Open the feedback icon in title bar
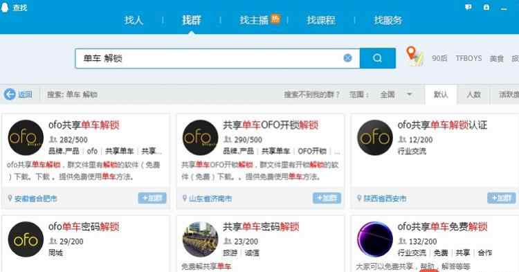The image size is (519, 272). point(468,7)
